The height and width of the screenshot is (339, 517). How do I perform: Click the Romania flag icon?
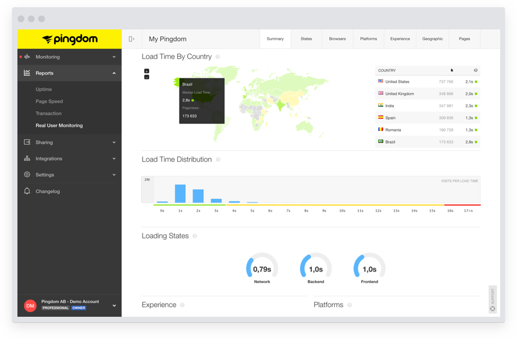[x=381, y=129]
